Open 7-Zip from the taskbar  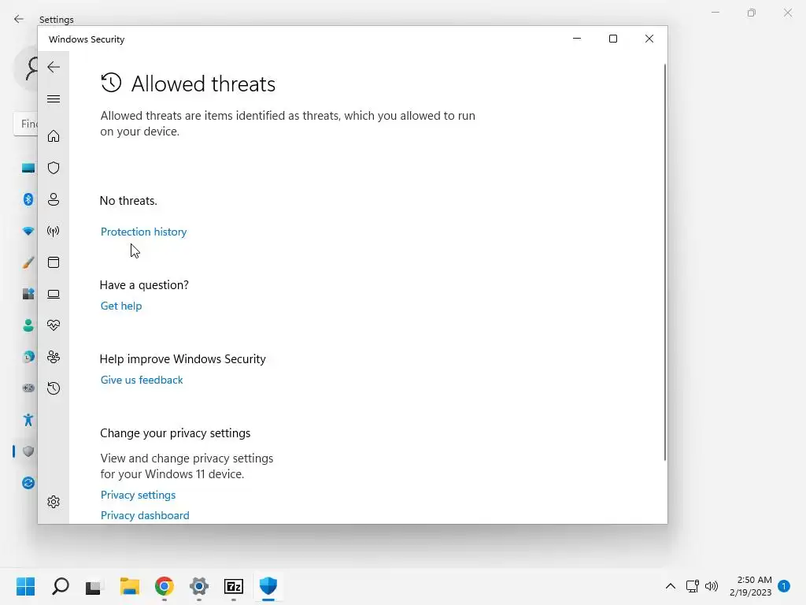[234, 586]
